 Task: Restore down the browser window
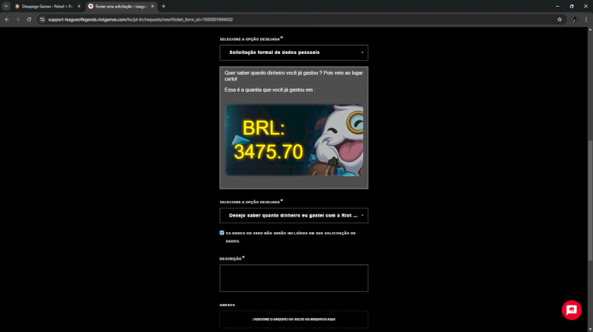[572, 7]
